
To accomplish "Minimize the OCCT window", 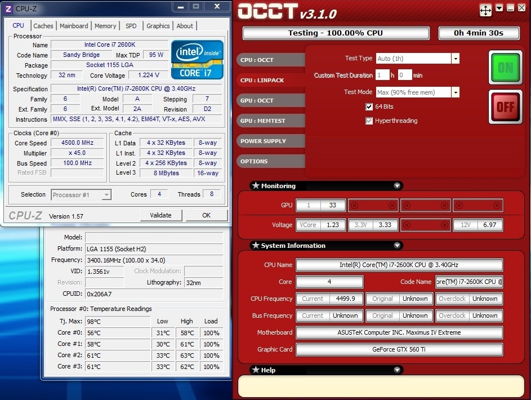I will coord(510,8).
